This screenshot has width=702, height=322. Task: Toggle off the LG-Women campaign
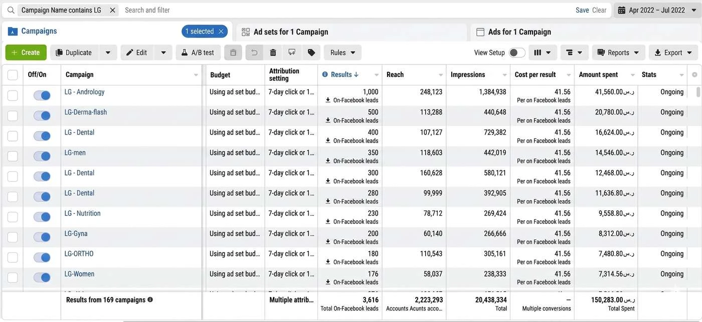42,277
